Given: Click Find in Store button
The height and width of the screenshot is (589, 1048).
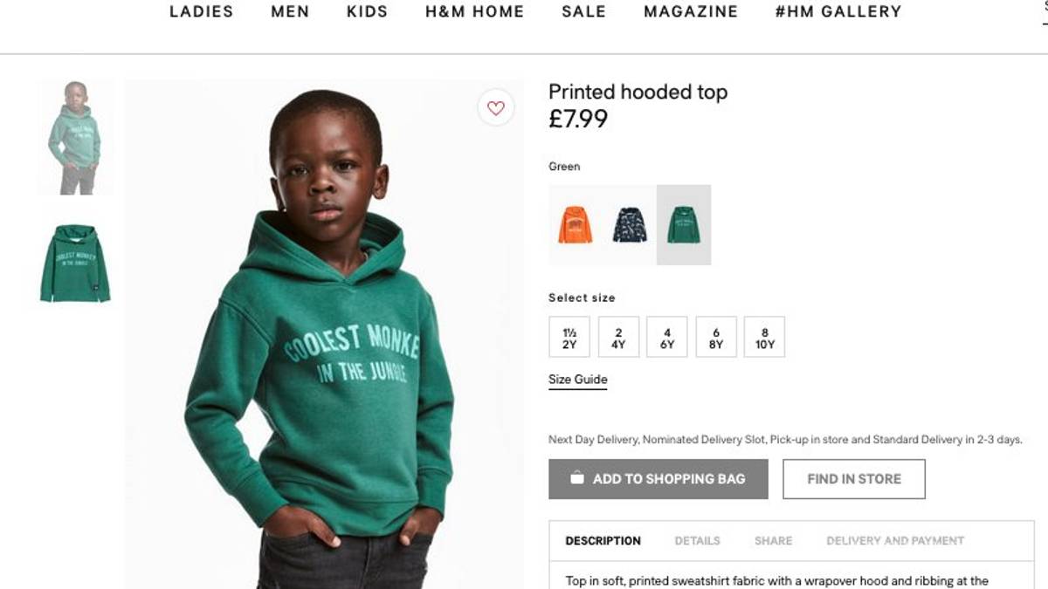Looking at the screenshot, I should click(x=853, y=479).
